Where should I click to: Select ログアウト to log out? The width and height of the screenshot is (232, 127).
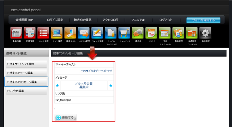(x=166, y=20)
